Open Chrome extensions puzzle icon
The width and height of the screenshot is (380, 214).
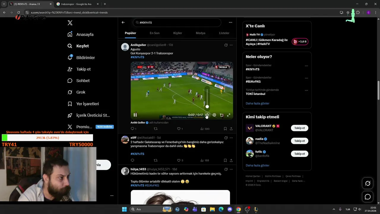358,12
